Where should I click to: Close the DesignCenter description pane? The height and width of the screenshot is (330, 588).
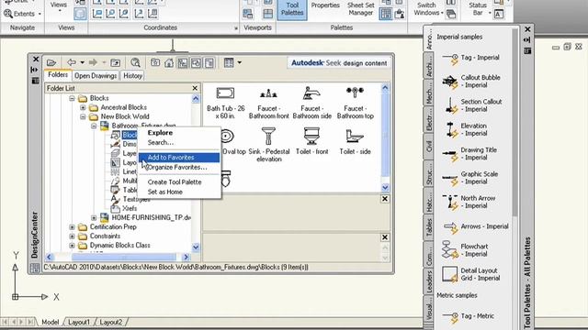click(385, 237)
